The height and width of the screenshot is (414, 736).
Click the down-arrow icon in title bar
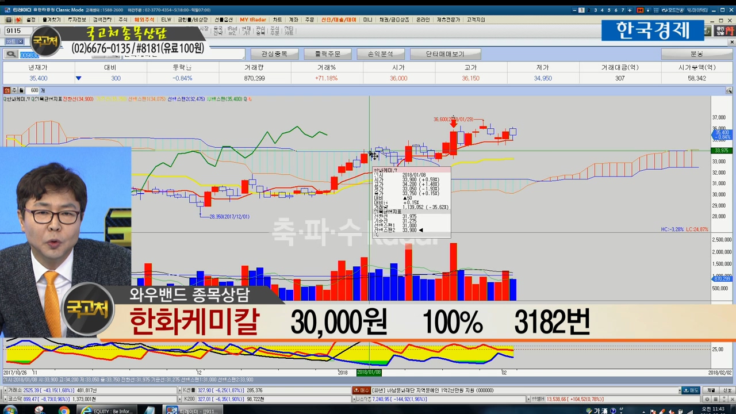coord(648,10)
